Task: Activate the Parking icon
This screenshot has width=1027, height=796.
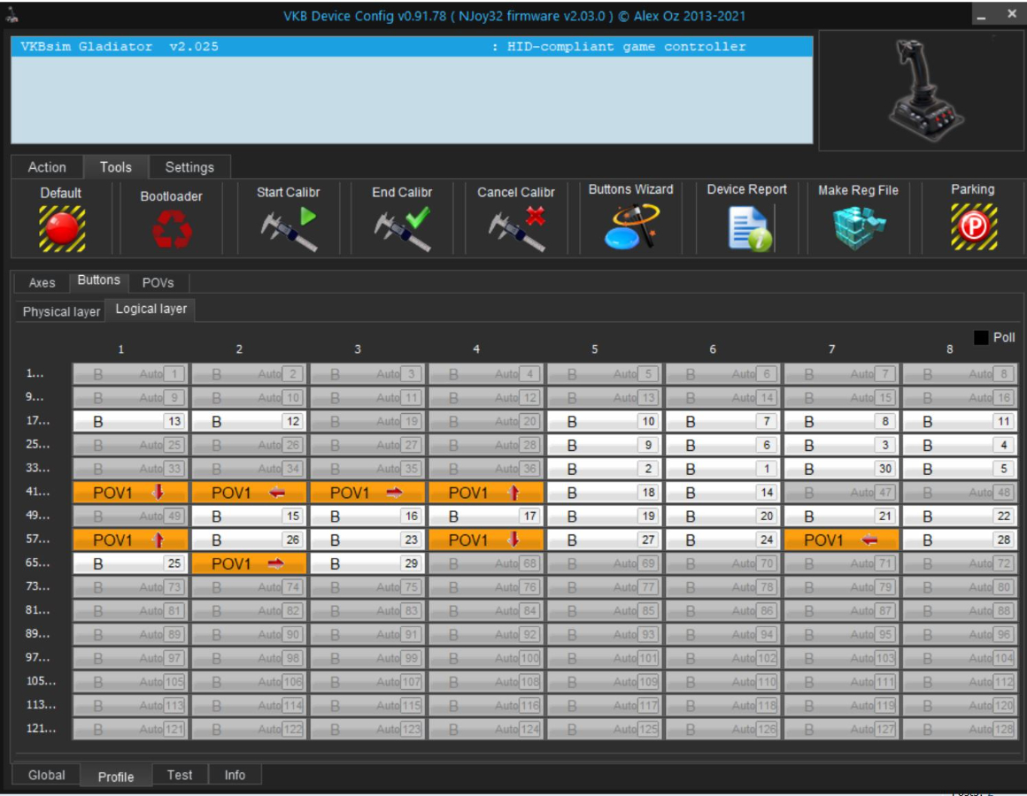Action: coord(972,227)
